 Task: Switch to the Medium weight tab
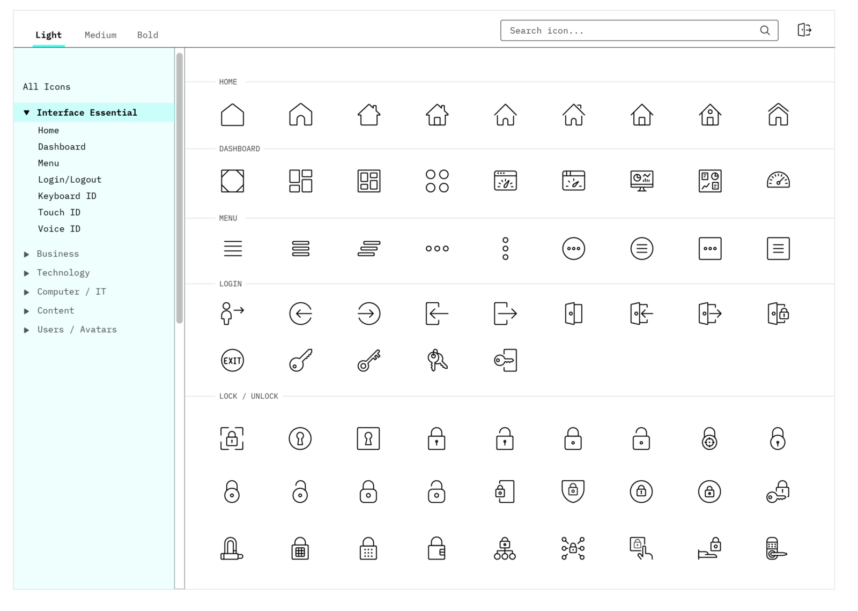click(100, 35)
